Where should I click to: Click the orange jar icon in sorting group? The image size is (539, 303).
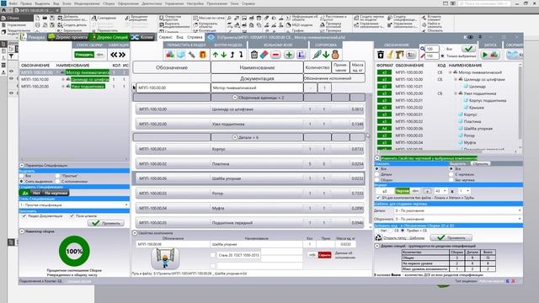[335, 55]
